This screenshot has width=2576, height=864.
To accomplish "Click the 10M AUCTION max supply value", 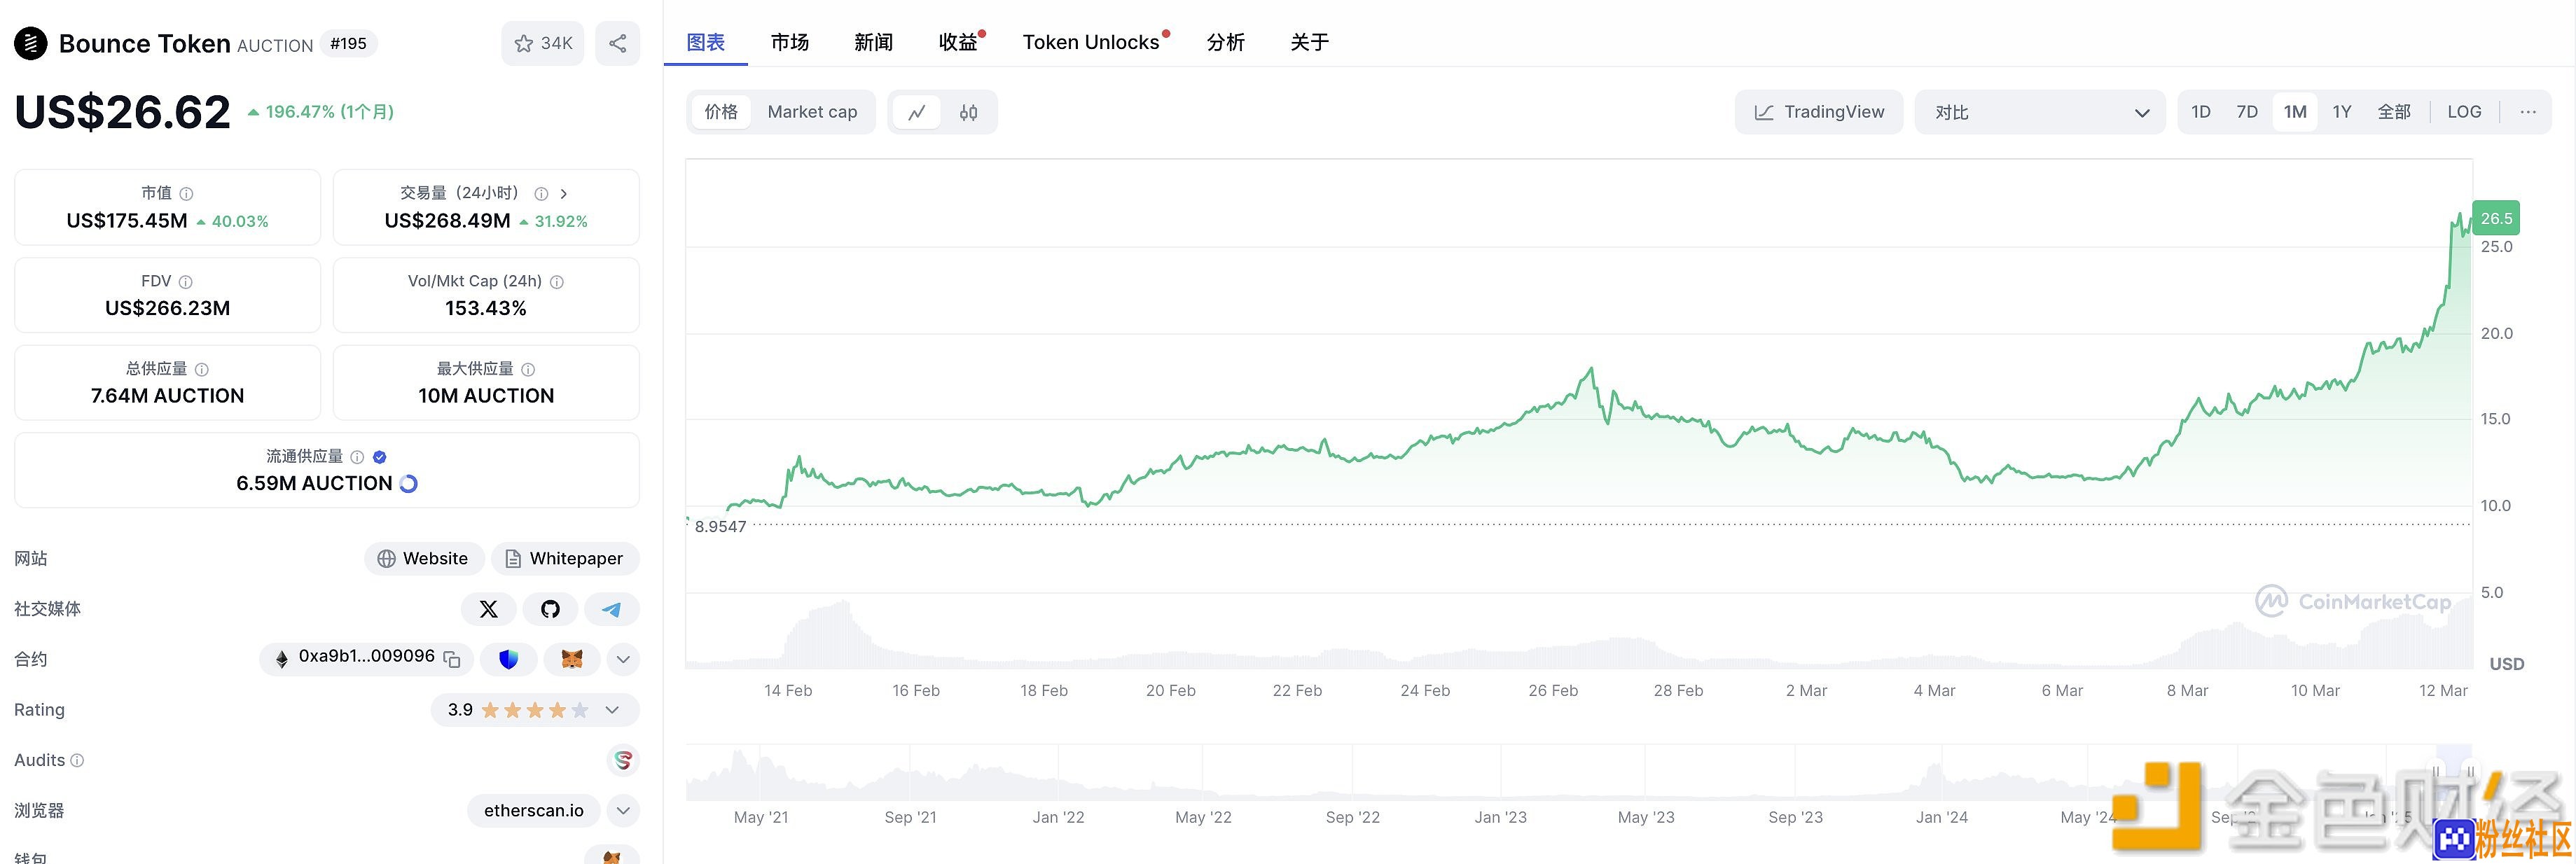I will click(486, 396).
